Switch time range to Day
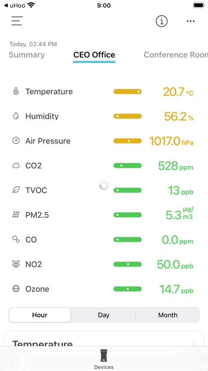 [104, 315]
